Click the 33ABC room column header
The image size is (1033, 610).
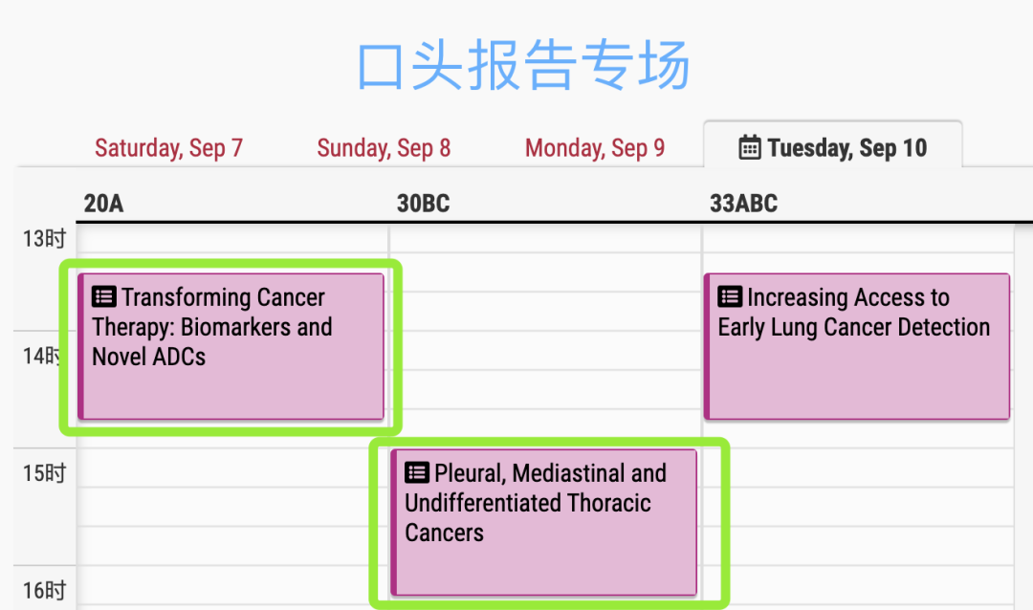click(x=743, y=203)
